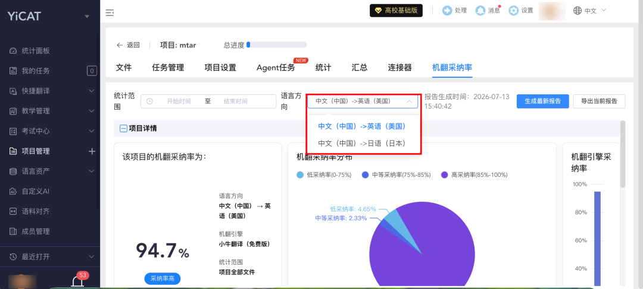This screenshot has width=643, height=289.
Task: Toggle 中等采纳率 legend series in chart
Action: [396, 175]
